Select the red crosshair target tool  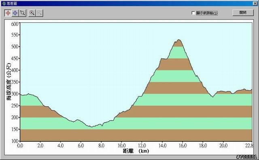[8, 13]
